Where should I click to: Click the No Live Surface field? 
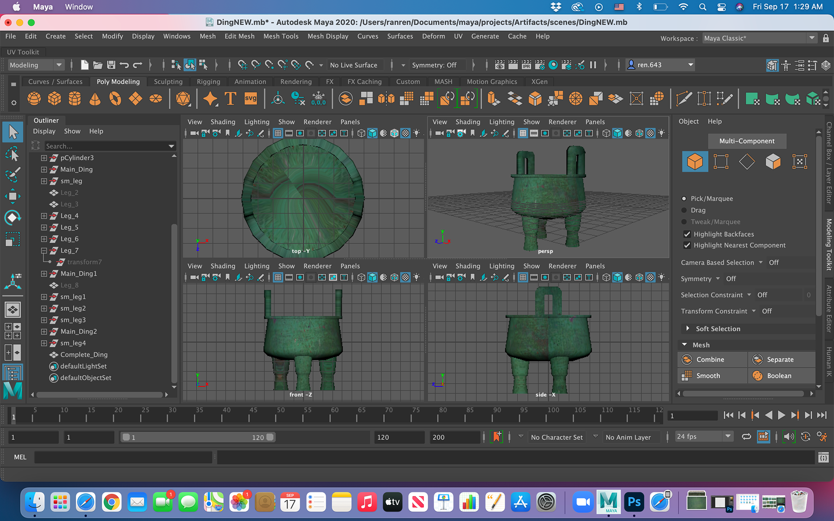[355, 65]
